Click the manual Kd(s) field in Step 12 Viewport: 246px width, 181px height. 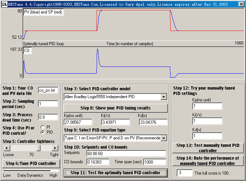[x=207, y=136]
